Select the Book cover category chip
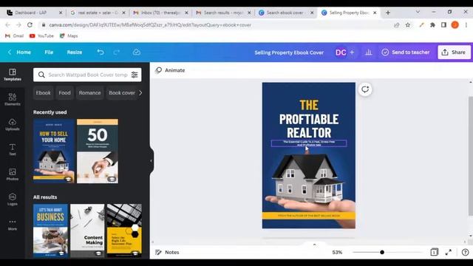This screenshot has height=266, width=473. [122, 93]
